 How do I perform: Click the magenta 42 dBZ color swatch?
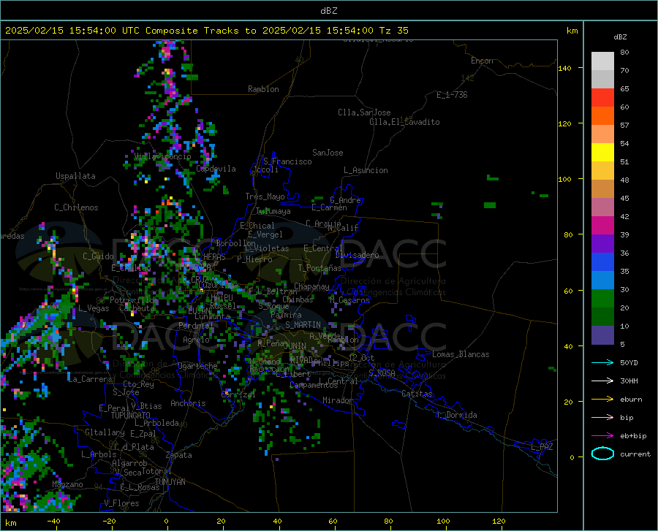point(602,226)
